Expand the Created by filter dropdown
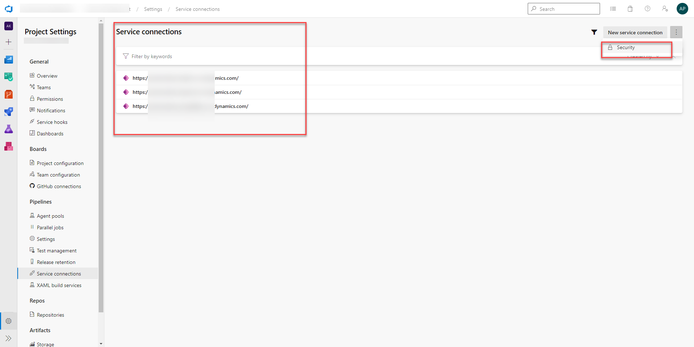Image resolution: width=694 pixels, height=347 pixels. pyautogui.click(x=643, y=56)
